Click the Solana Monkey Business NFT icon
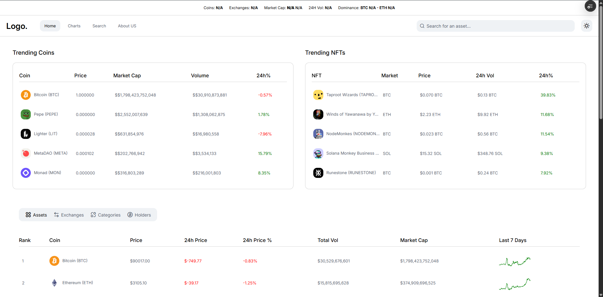This screenshot has width=603, height=297. pyautogui.click(x=318, y=153)
